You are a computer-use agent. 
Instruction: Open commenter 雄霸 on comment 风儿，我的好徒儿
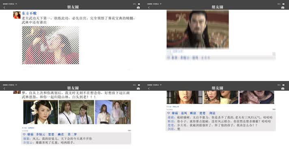coord(27,139)
